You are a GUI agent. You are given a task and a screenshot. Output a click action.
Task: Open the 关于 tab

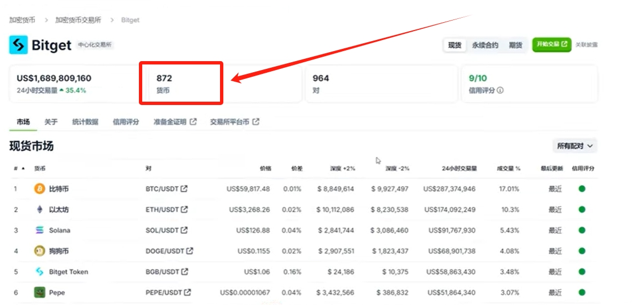click(x=51, y=122)
